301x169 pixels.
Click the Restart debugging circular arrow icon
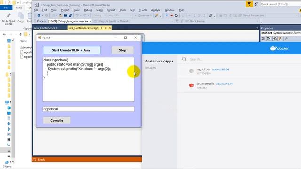coord(176,15)
